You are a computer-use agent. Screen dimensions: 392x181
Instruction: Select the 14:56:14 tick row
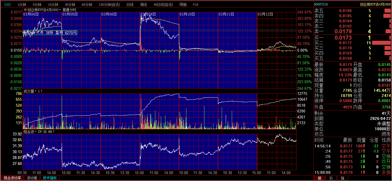pos(353,146)
